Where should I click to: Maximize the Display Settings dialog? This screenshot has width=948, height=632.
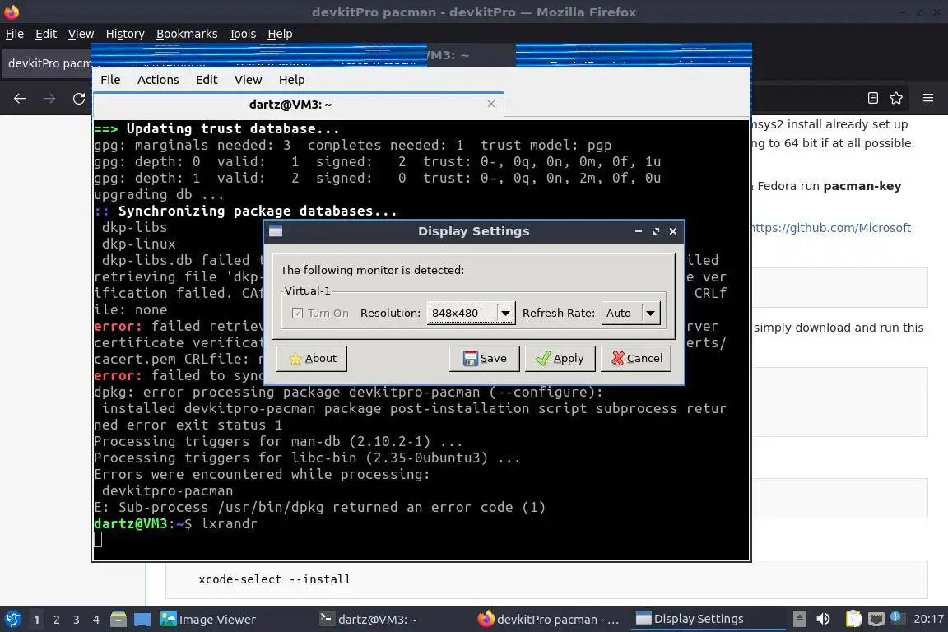click(x=655, y=231)
